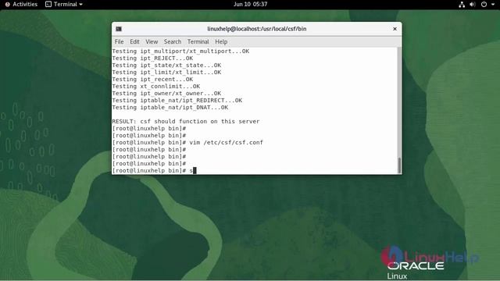
Task: Click the terminal title bar text
Action: click(257, 29)
